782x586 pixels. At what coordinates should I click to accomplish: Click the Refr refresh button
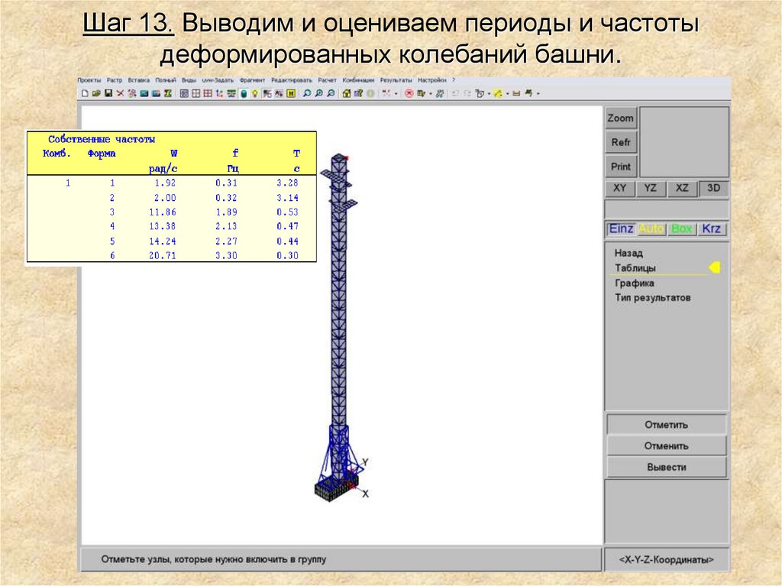620,142
